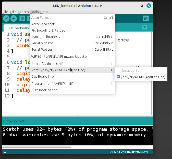The image size is (172, 159).
Task: Expand the Port: "/dev/ttyACM0" submenu
Action: pyautogui.click(x=72, y=70)
